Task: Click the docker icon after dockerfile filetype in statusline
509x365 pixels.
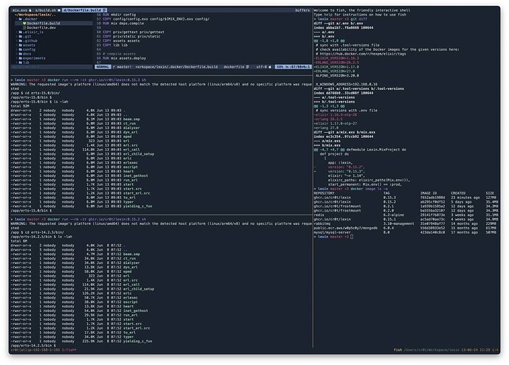Action: (x=248, y=67)
